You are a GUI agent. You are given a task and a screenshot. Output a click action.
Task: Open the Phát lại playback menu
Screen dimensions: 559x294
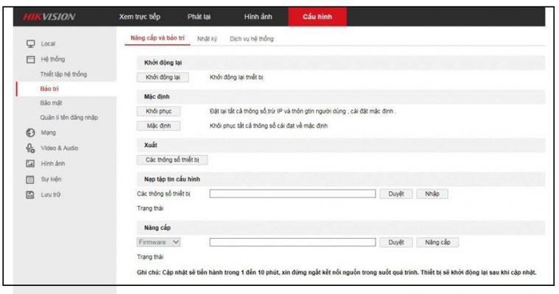[x=200, y=16]
